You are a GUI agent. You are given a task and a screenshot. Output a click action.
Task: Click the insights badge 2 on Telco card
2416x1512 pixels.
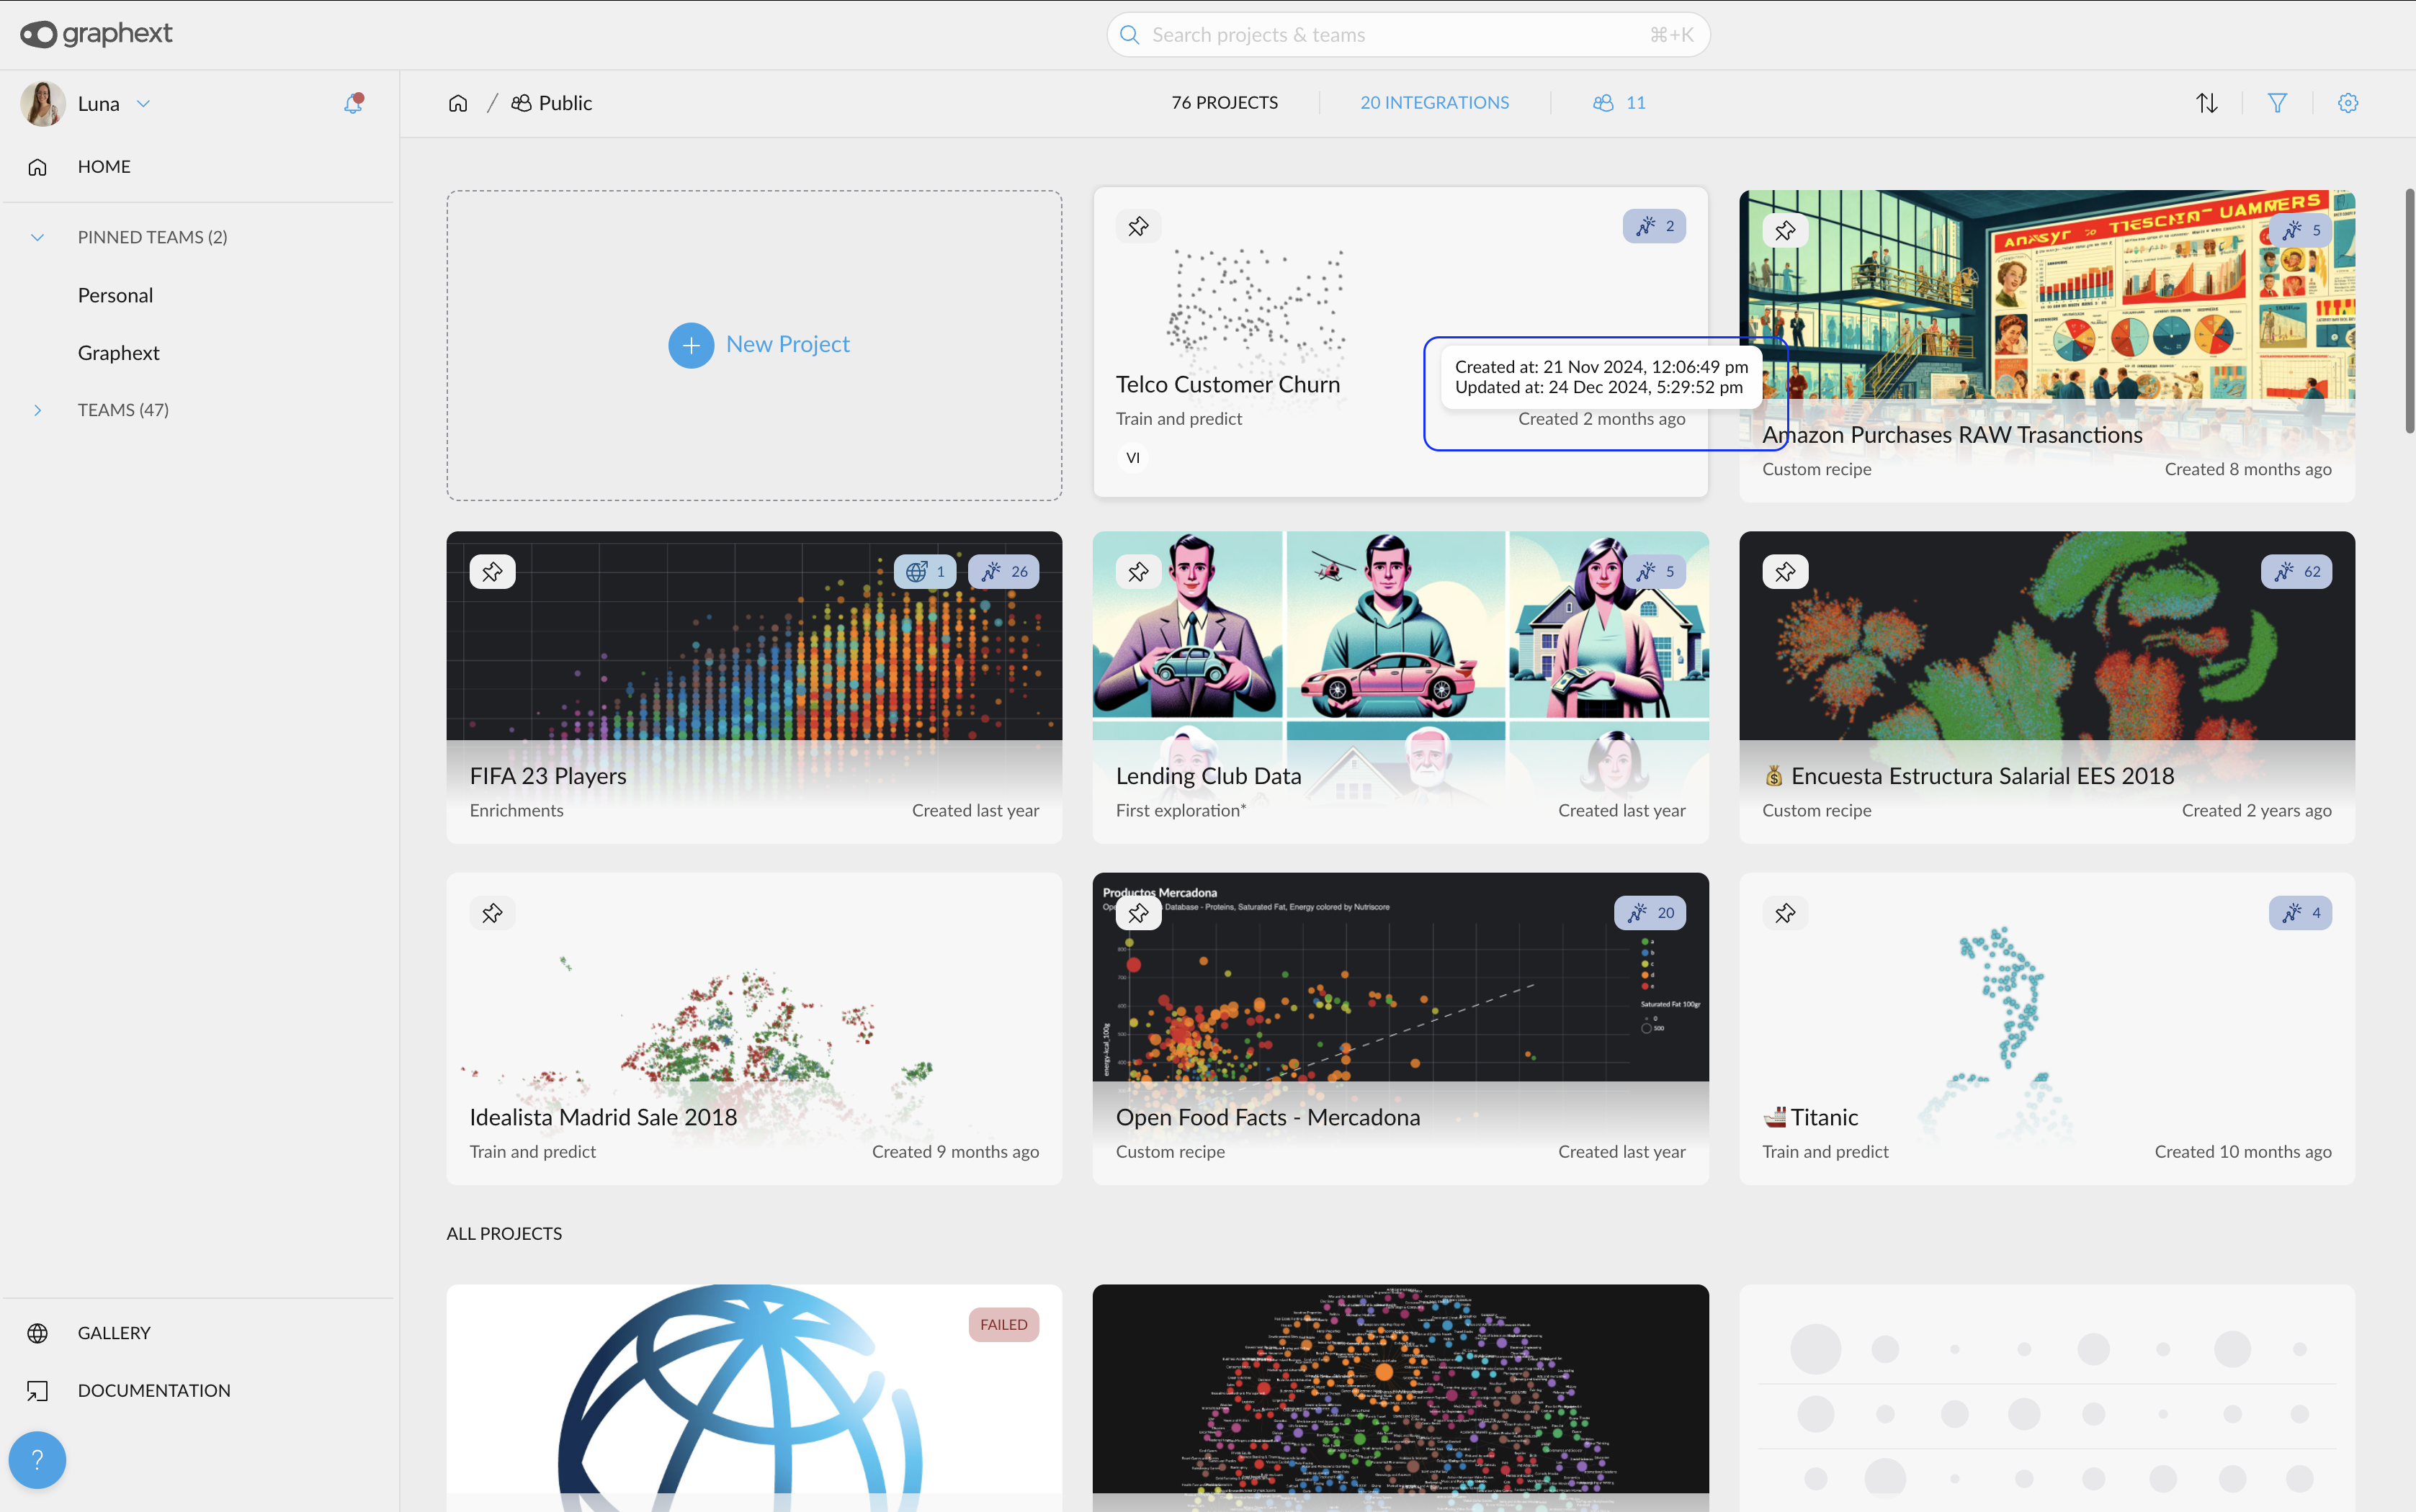point(1655,227)
